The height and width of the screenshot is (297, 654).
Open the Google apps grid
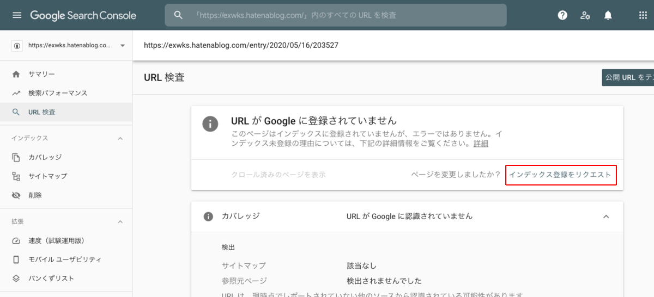(643, 15)
